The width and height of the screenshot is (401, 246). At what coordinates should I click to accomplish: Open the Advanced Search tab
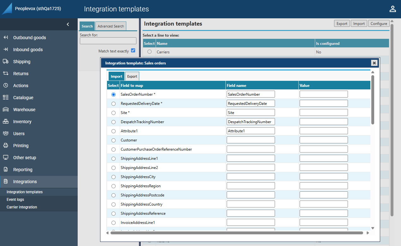tap(111, 26)
